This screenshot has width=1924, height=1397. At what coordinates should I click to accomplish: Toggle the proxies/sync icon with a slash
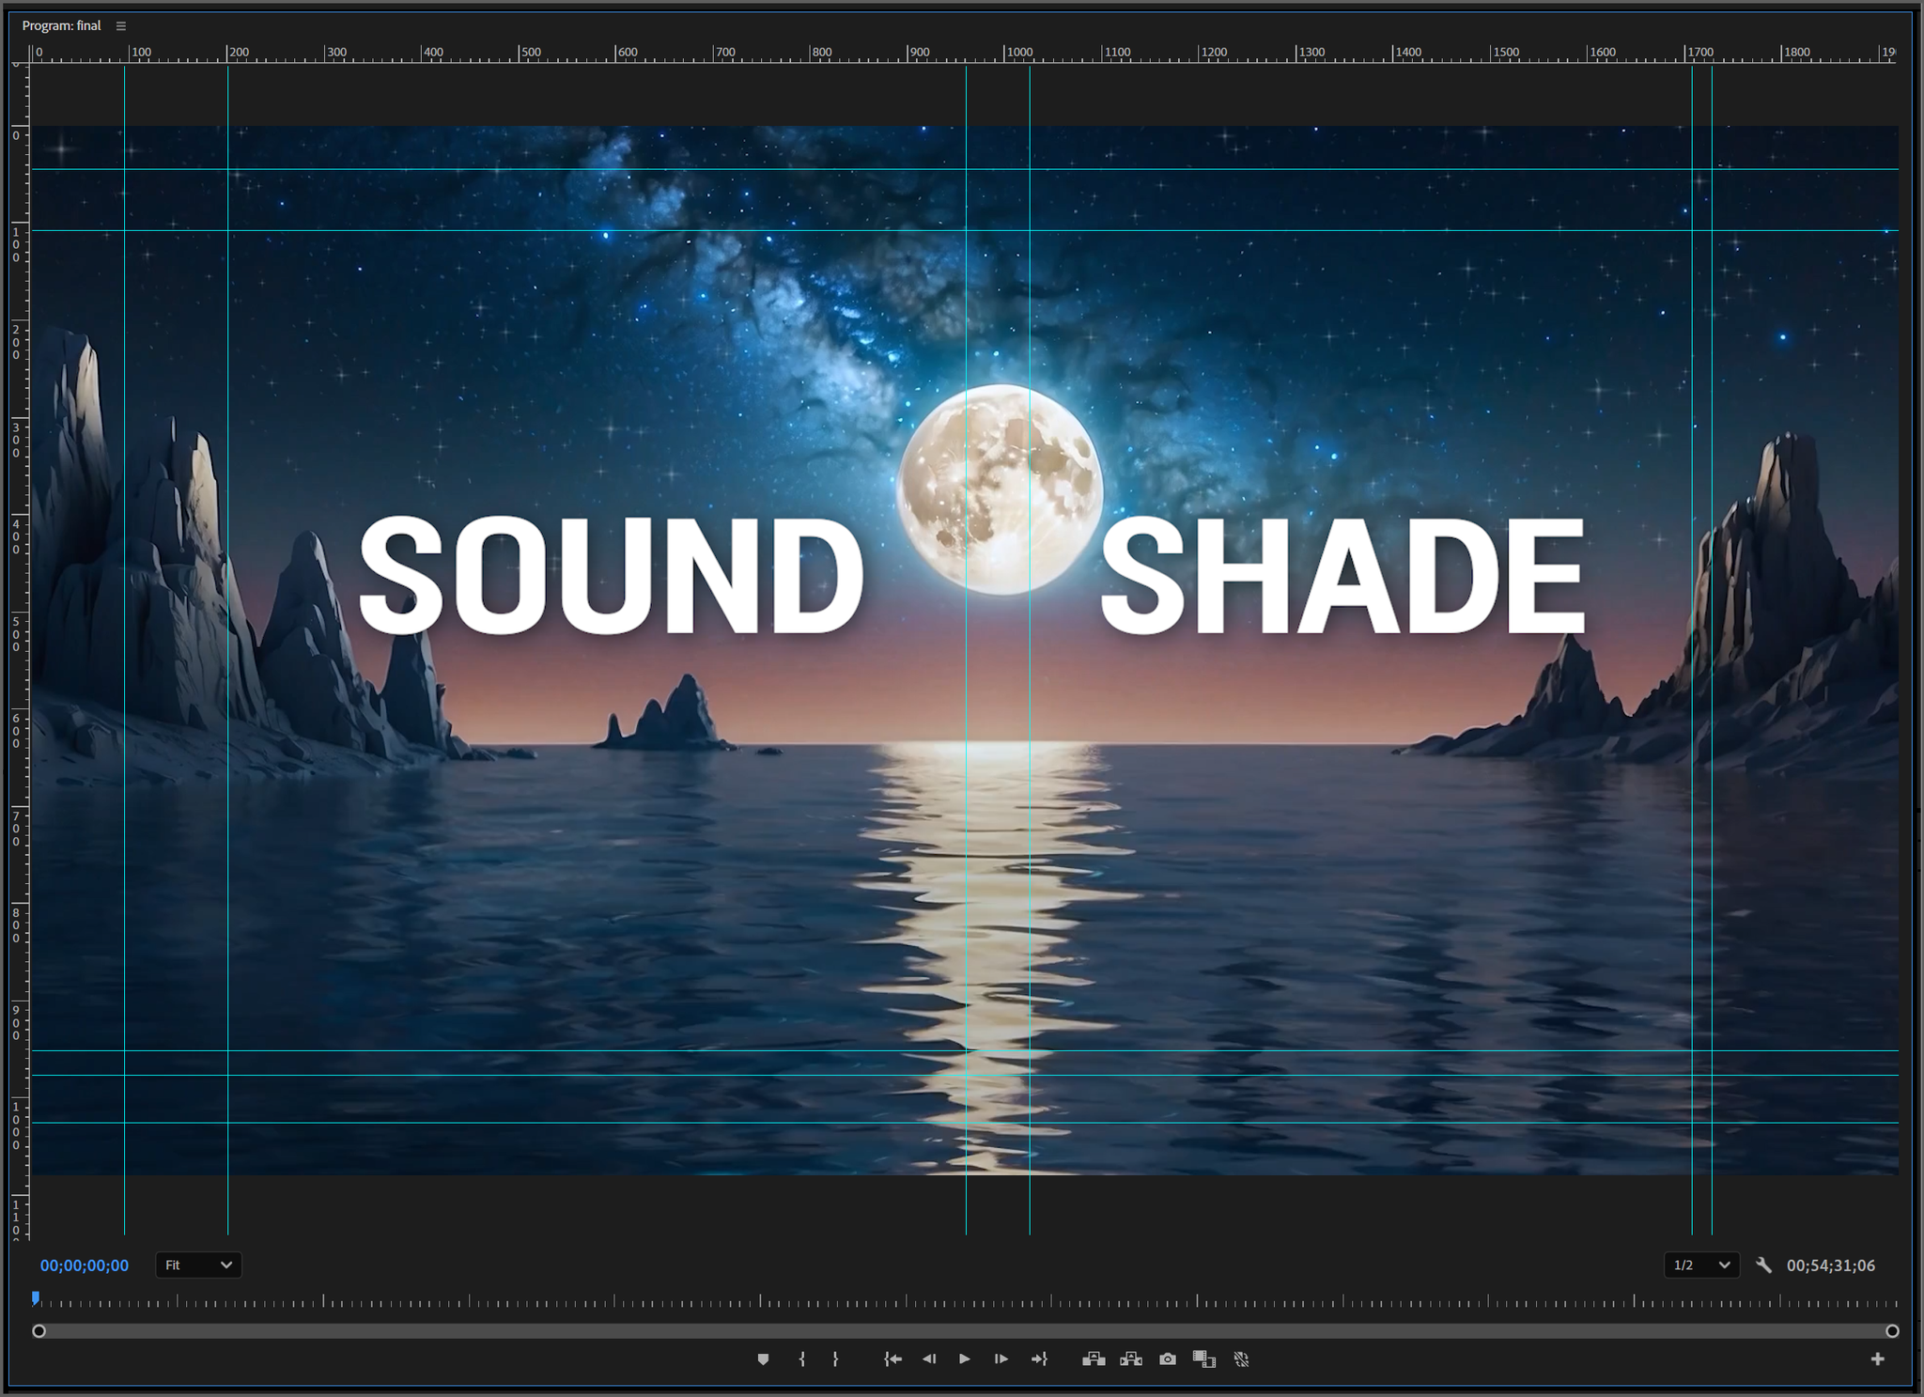1241,1358
